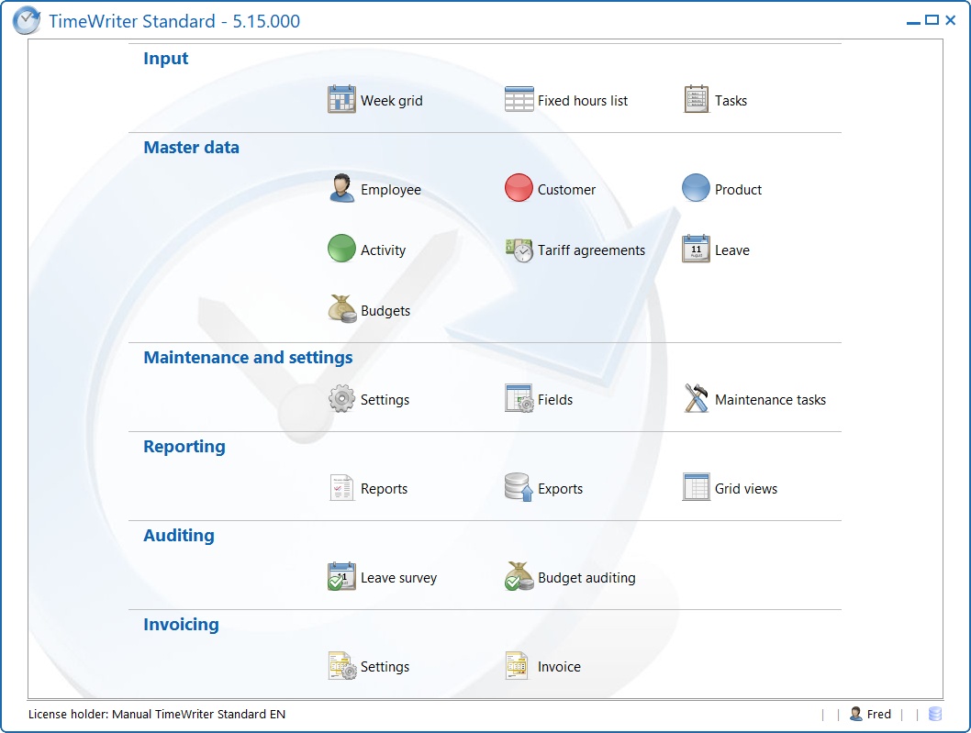Click the 'TimeWriter Standard - 5.15.000' window title

[174, 21]
